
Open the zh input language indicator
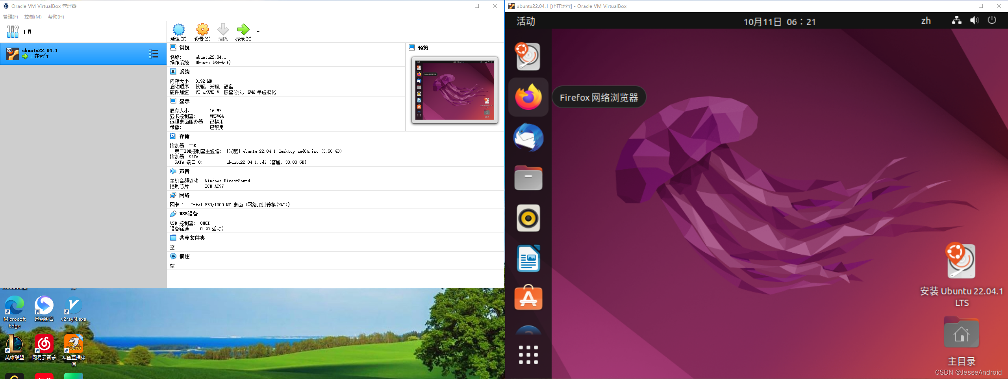pos(926,21)
